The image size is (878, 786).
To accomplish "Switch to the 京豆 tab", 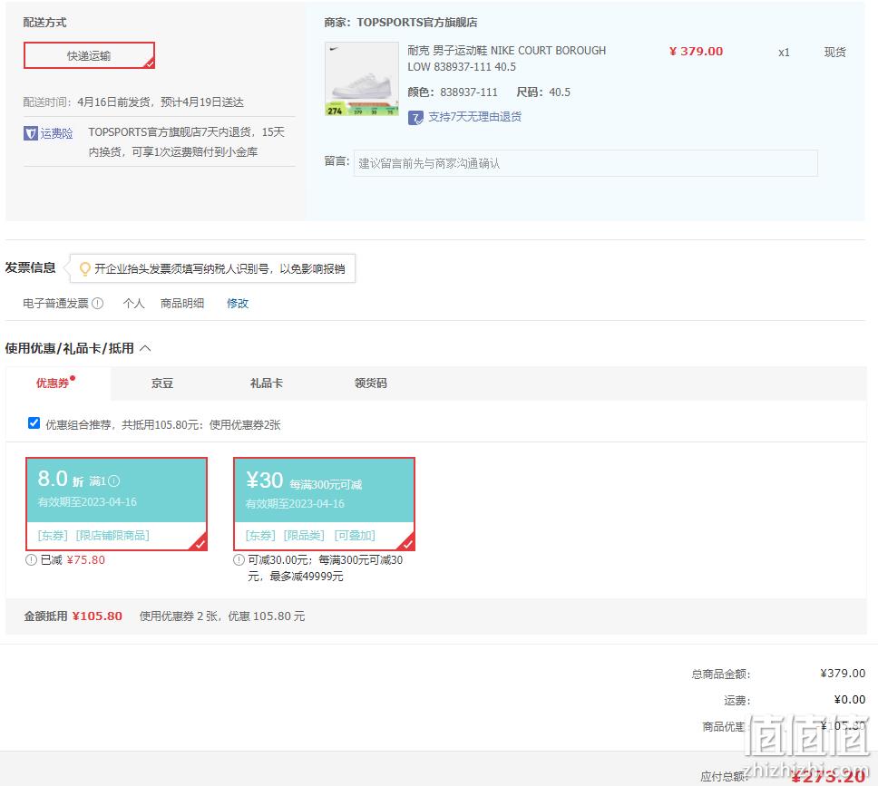I will click(162, 383).
